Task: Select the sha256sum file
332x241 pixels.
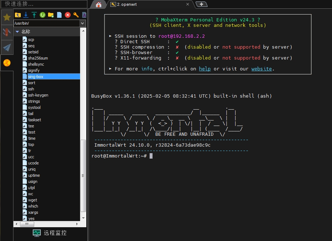Action: click(x=38, y=58)
